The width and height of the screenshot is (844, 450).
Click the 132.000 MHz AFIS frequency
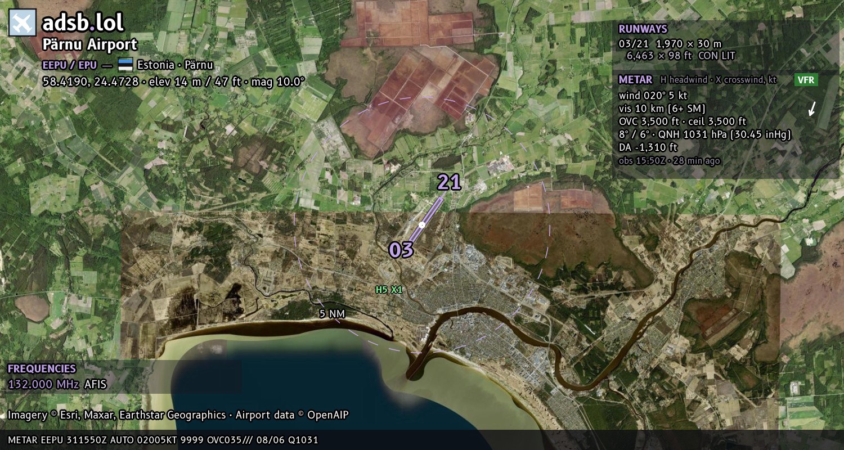(x=57, y=384)
